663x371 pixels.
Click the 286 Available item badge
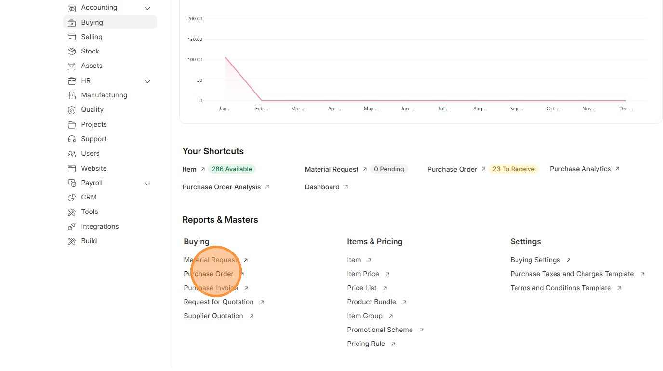click(x=232, y=169)
